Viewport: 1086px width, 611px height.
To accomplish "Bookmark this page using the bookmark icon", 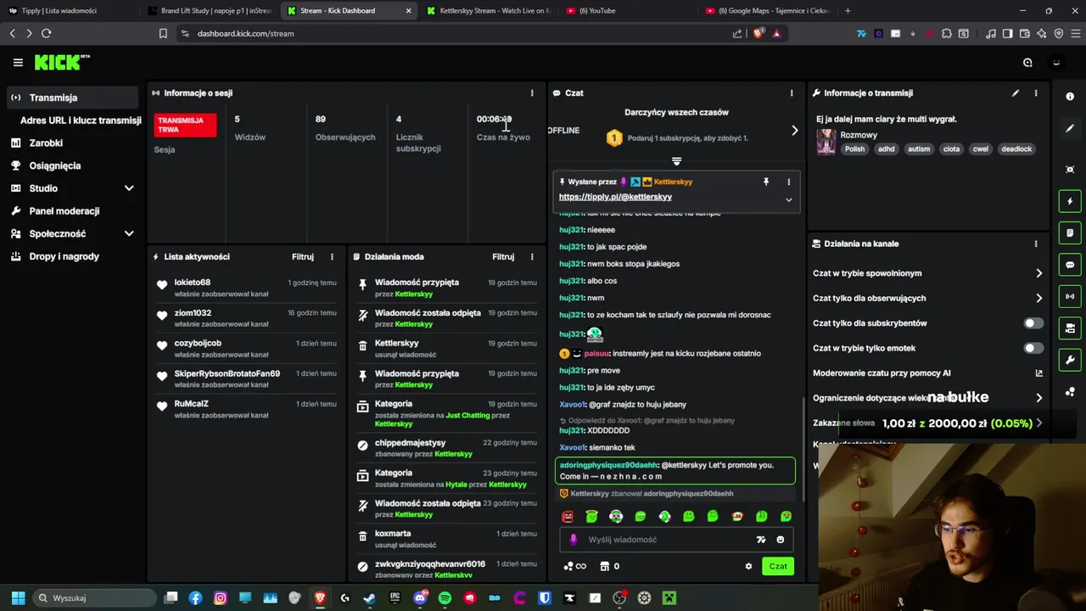I will (x=163, y=34).
